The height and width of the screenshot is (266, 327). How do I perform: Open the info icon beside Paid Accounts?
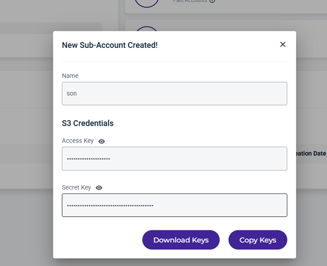tap(212, 1)
